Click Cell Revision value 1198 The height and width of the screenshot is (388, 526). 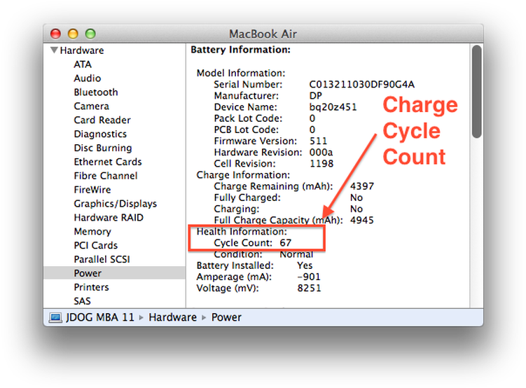321,164
